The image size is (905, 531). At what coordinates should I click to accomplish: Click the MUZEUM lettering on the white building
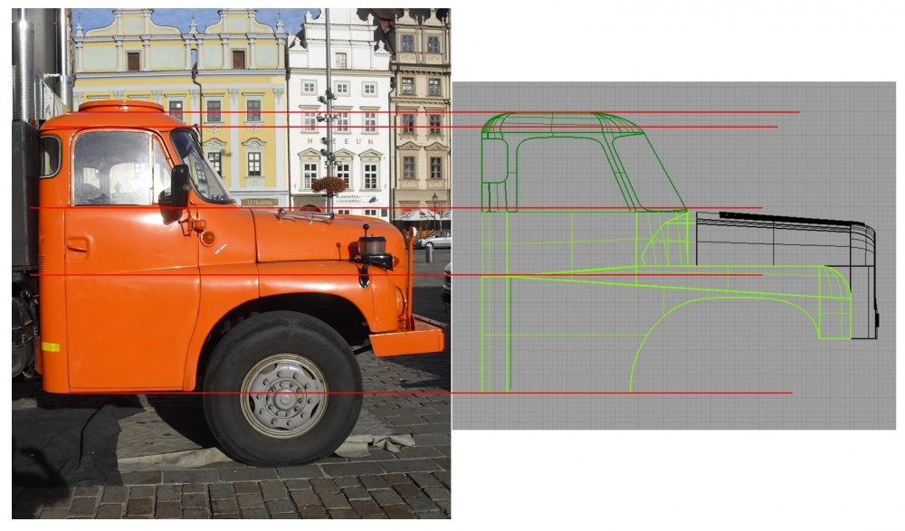pyautogui.click(x=340, y=141)
